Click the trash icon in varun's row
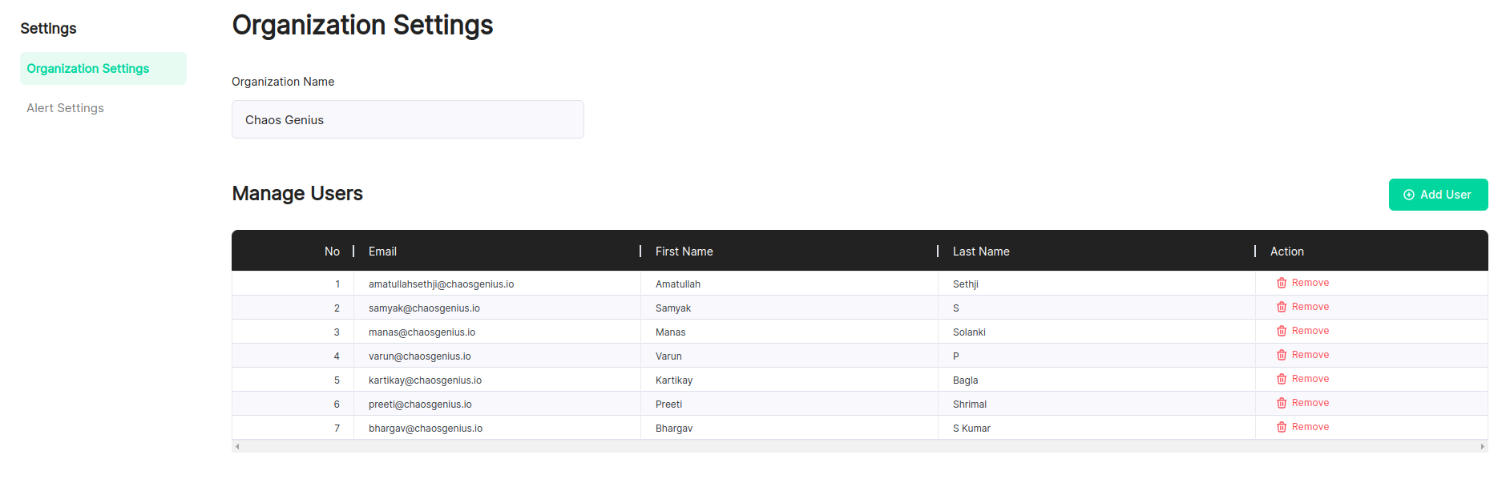 point(1282,355)
